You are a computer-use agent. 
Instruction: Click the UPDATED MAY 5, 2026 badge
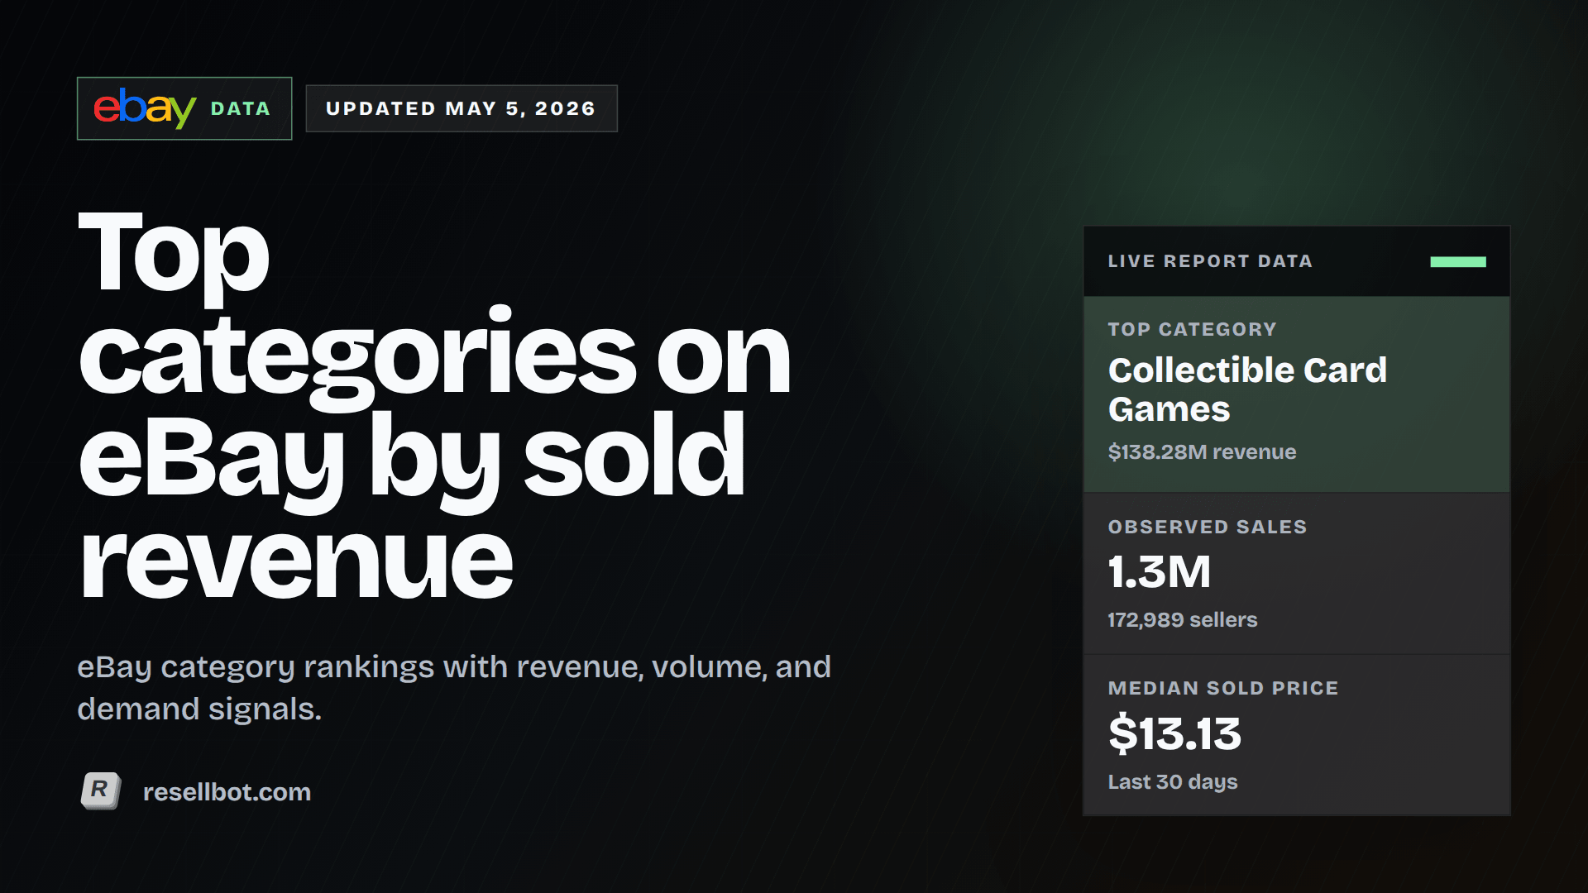[462, 108]
